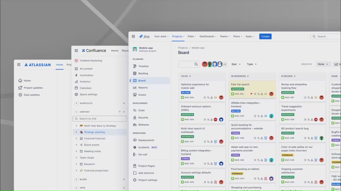Open the Jira app switcher grid icon
This screenshot has width=341, height=191.
[133, 36]
